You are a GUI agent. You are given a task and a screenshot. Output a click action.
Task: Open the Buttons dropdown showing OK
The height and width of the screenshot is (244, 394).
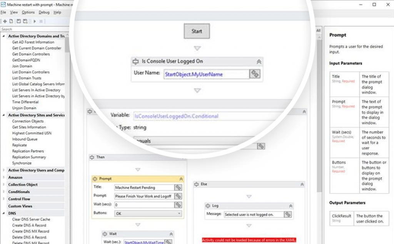[148, 214]
